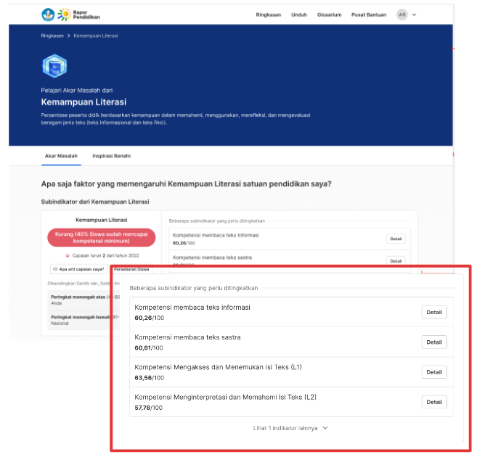
Task: Click the Rapor Pendidikan sun logo
Action: (x=64, y=15)
